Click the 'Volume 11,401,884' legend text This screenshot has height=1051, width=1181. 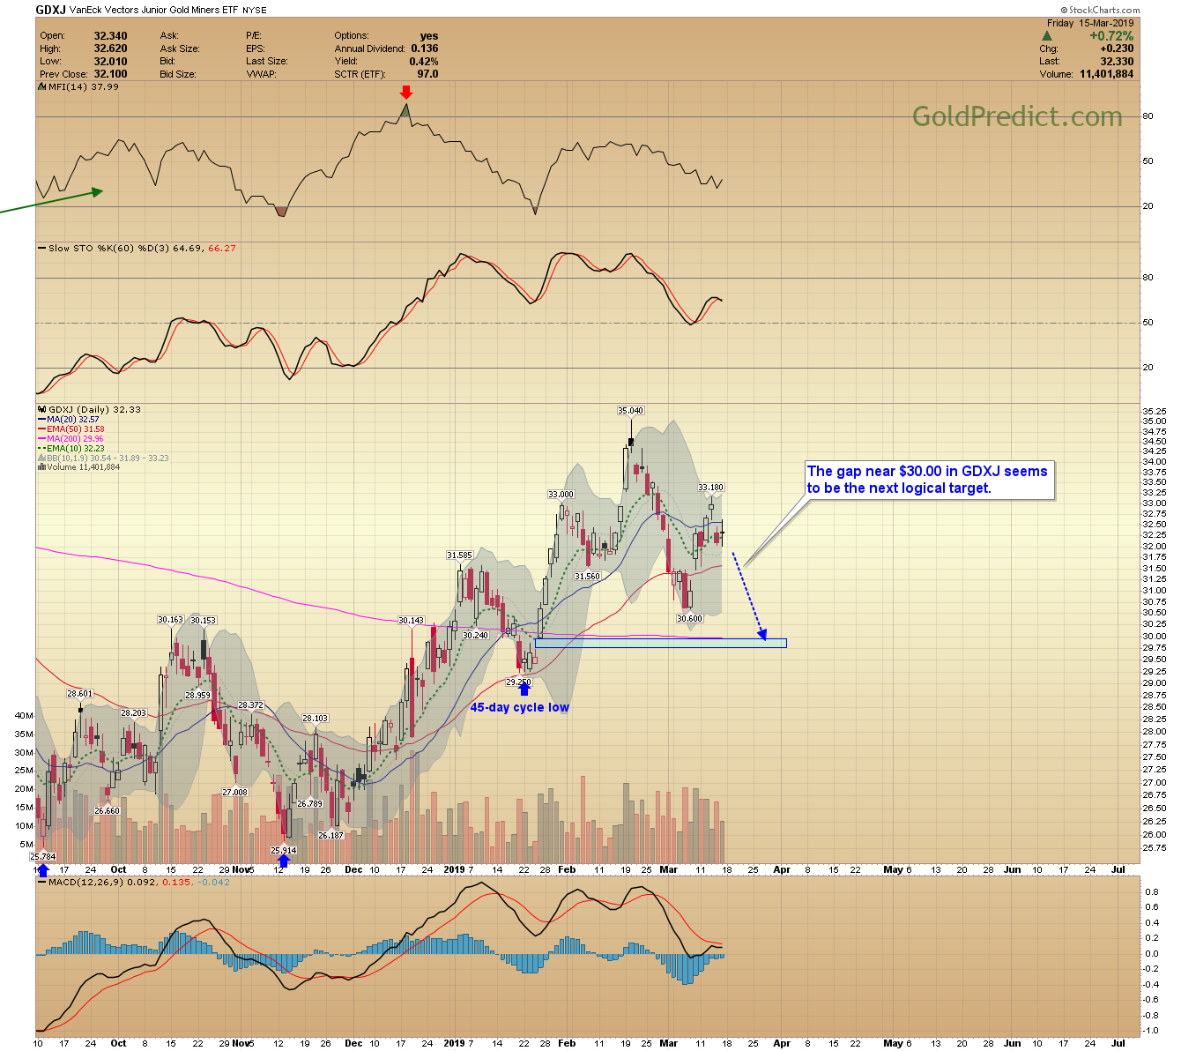pos(83,467)
